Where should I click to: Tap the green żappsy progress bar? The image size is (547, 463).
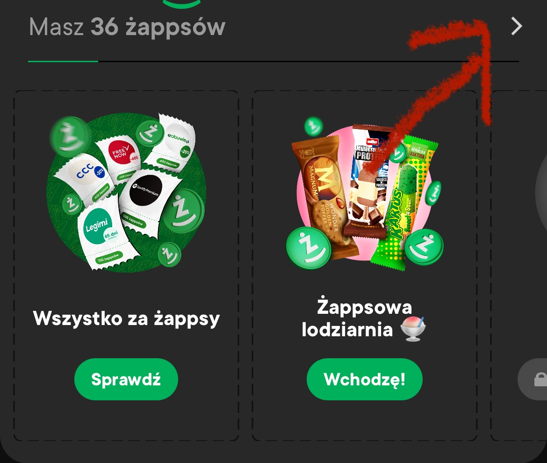pos(63,61)
